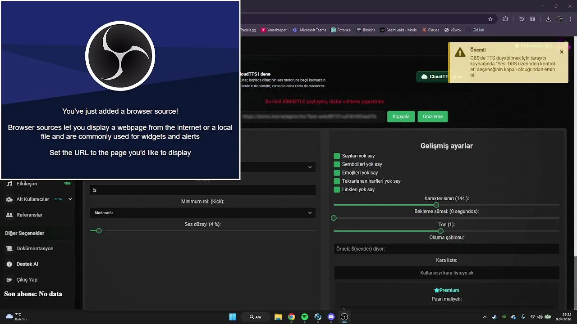Open Discord from the taskbar
577x324 pixels.
click(331, 317)
